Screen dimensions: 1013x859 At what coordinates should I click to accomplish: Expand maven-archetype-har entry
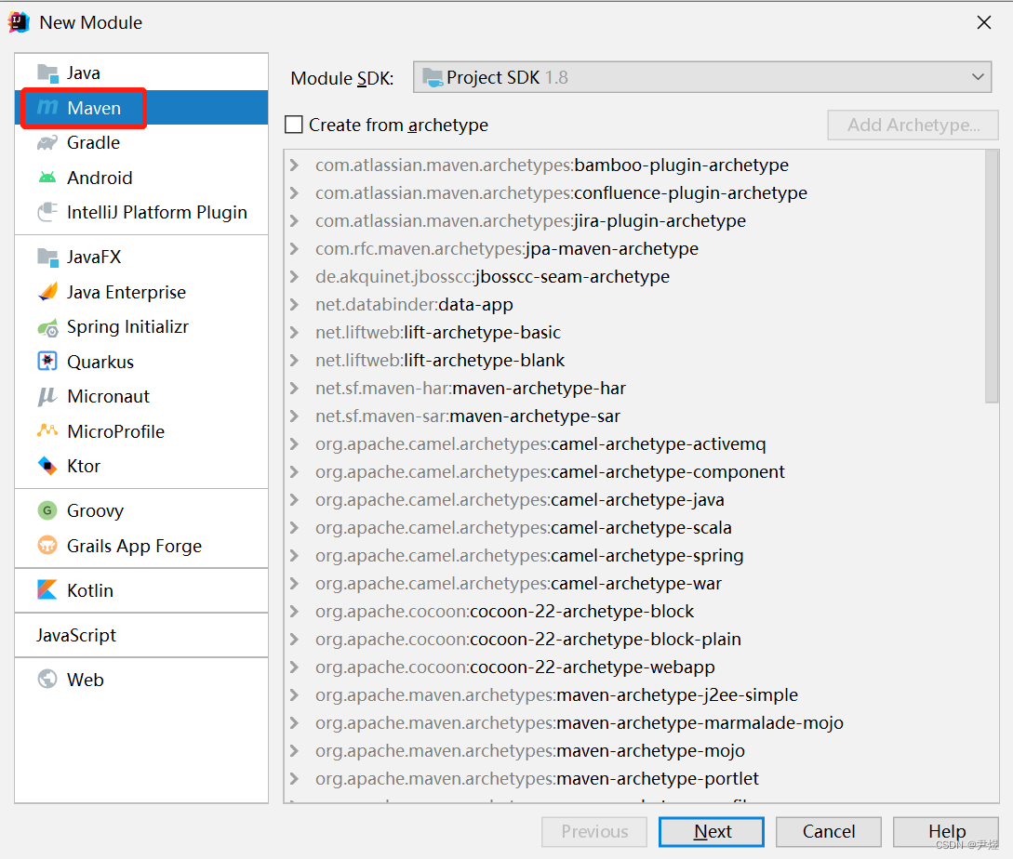click(295, 389)
